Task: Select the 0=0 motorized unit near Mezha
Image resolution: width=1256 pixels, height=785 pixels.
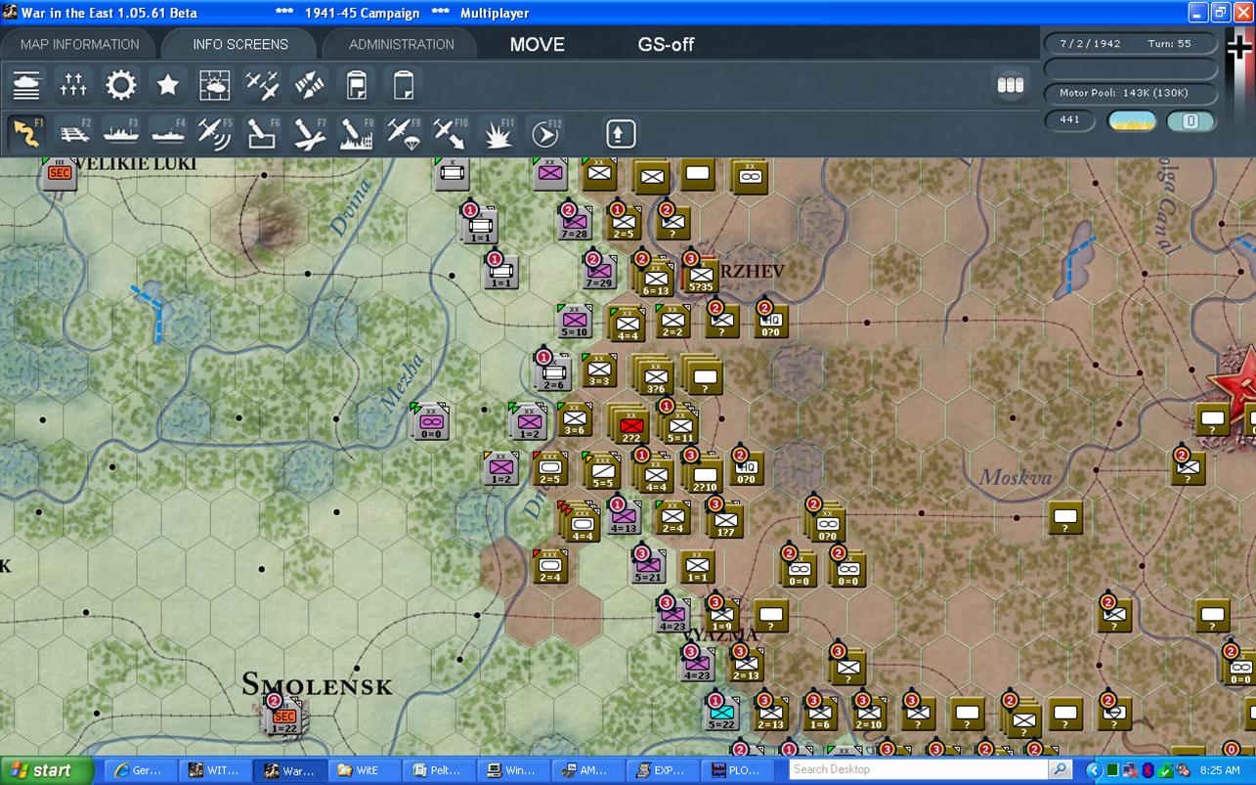Action: (429, 422)
